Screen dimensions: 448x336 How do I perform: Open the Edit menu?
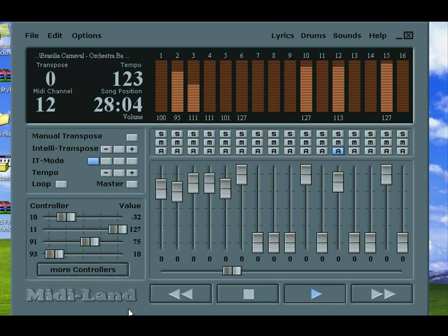(55, 35)
